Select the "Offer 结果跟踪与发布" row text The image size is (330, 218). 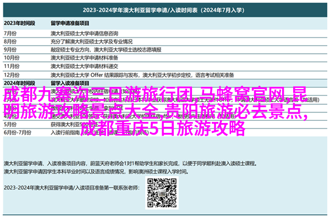pos(142,75)
